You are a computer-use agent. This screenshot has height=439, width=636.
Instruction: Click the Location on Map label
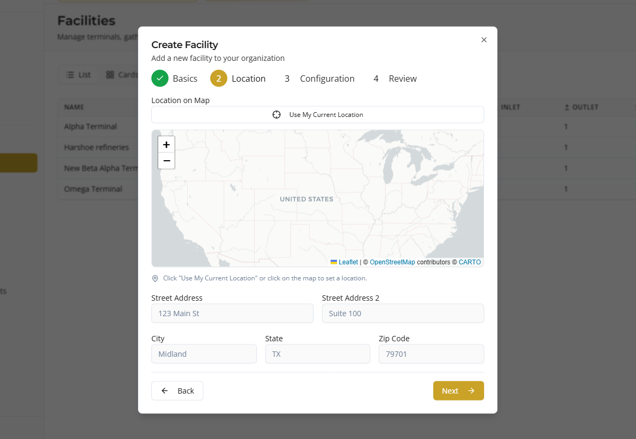[x=180, y=100]
